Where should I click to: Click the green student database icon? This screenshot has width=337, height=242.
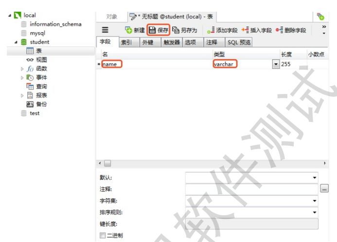(24, 42)
